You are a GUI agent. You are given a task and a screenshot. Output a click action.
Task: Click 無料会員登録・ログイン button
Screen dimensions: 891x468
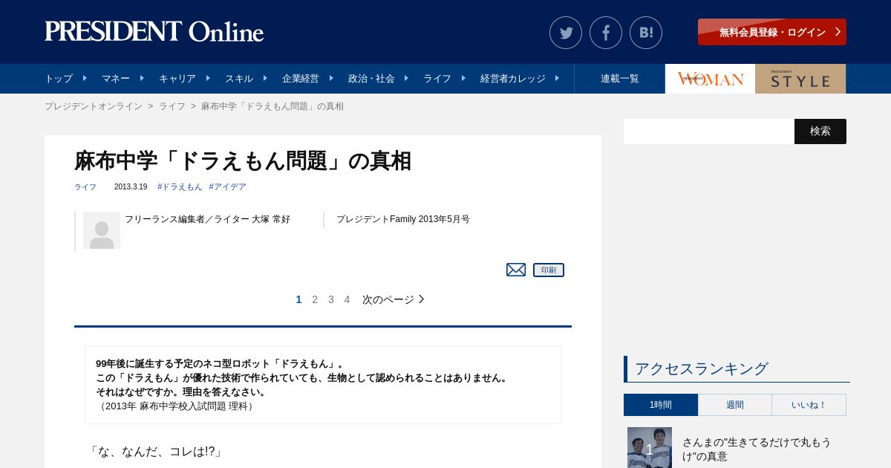point(772,32)
